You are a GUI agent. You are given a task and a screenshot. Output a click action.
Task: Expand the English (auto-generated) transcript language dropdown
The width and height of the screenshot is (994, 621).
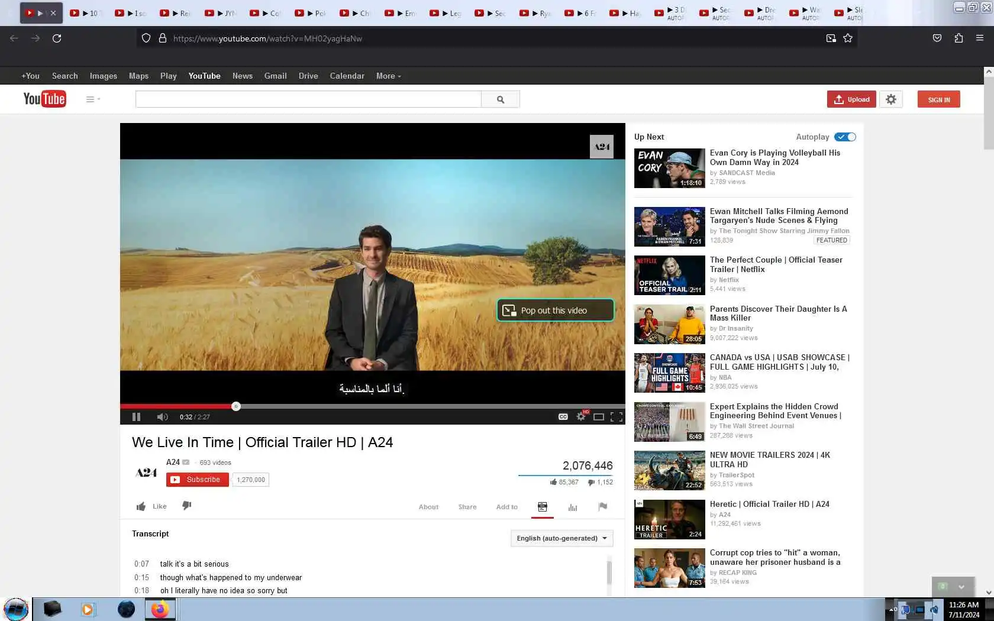[x=562, y=538]
